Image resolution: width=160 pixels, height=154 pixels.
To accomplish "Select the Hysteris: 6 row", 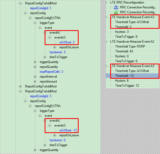I will (122, 81).
